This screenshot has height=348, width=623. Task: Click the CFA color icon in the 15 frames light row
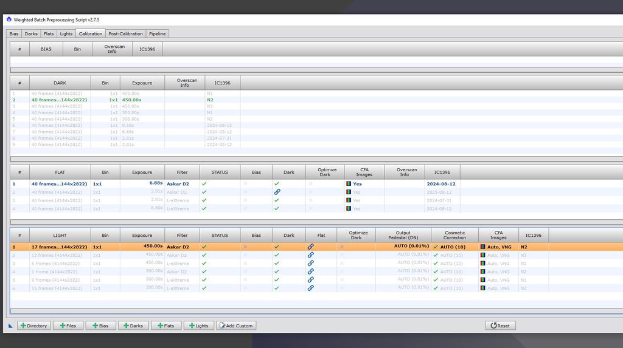click(482, 288)
